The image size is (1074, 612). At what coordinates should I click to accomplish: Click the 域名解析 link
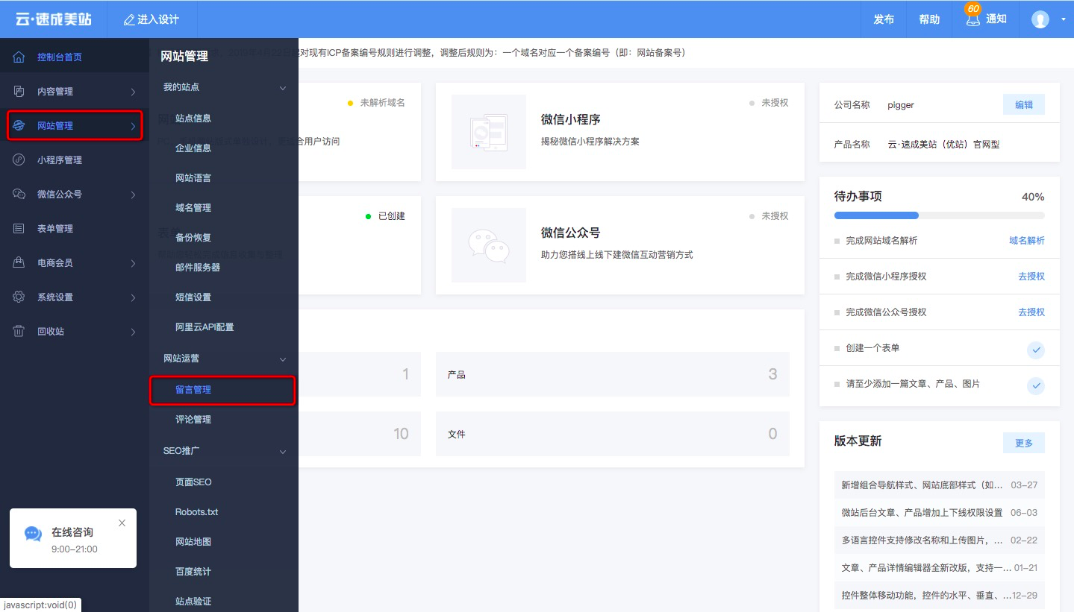click(x=1027, y=241)
